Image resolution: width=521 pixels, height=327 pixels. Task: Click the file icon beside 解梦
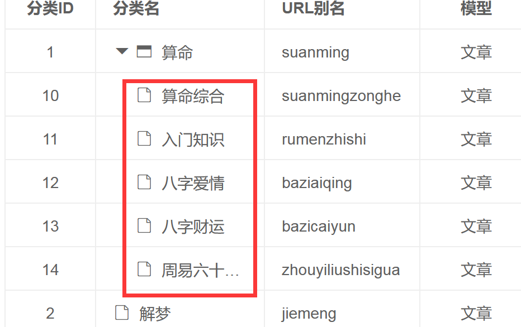pos(122,312)
